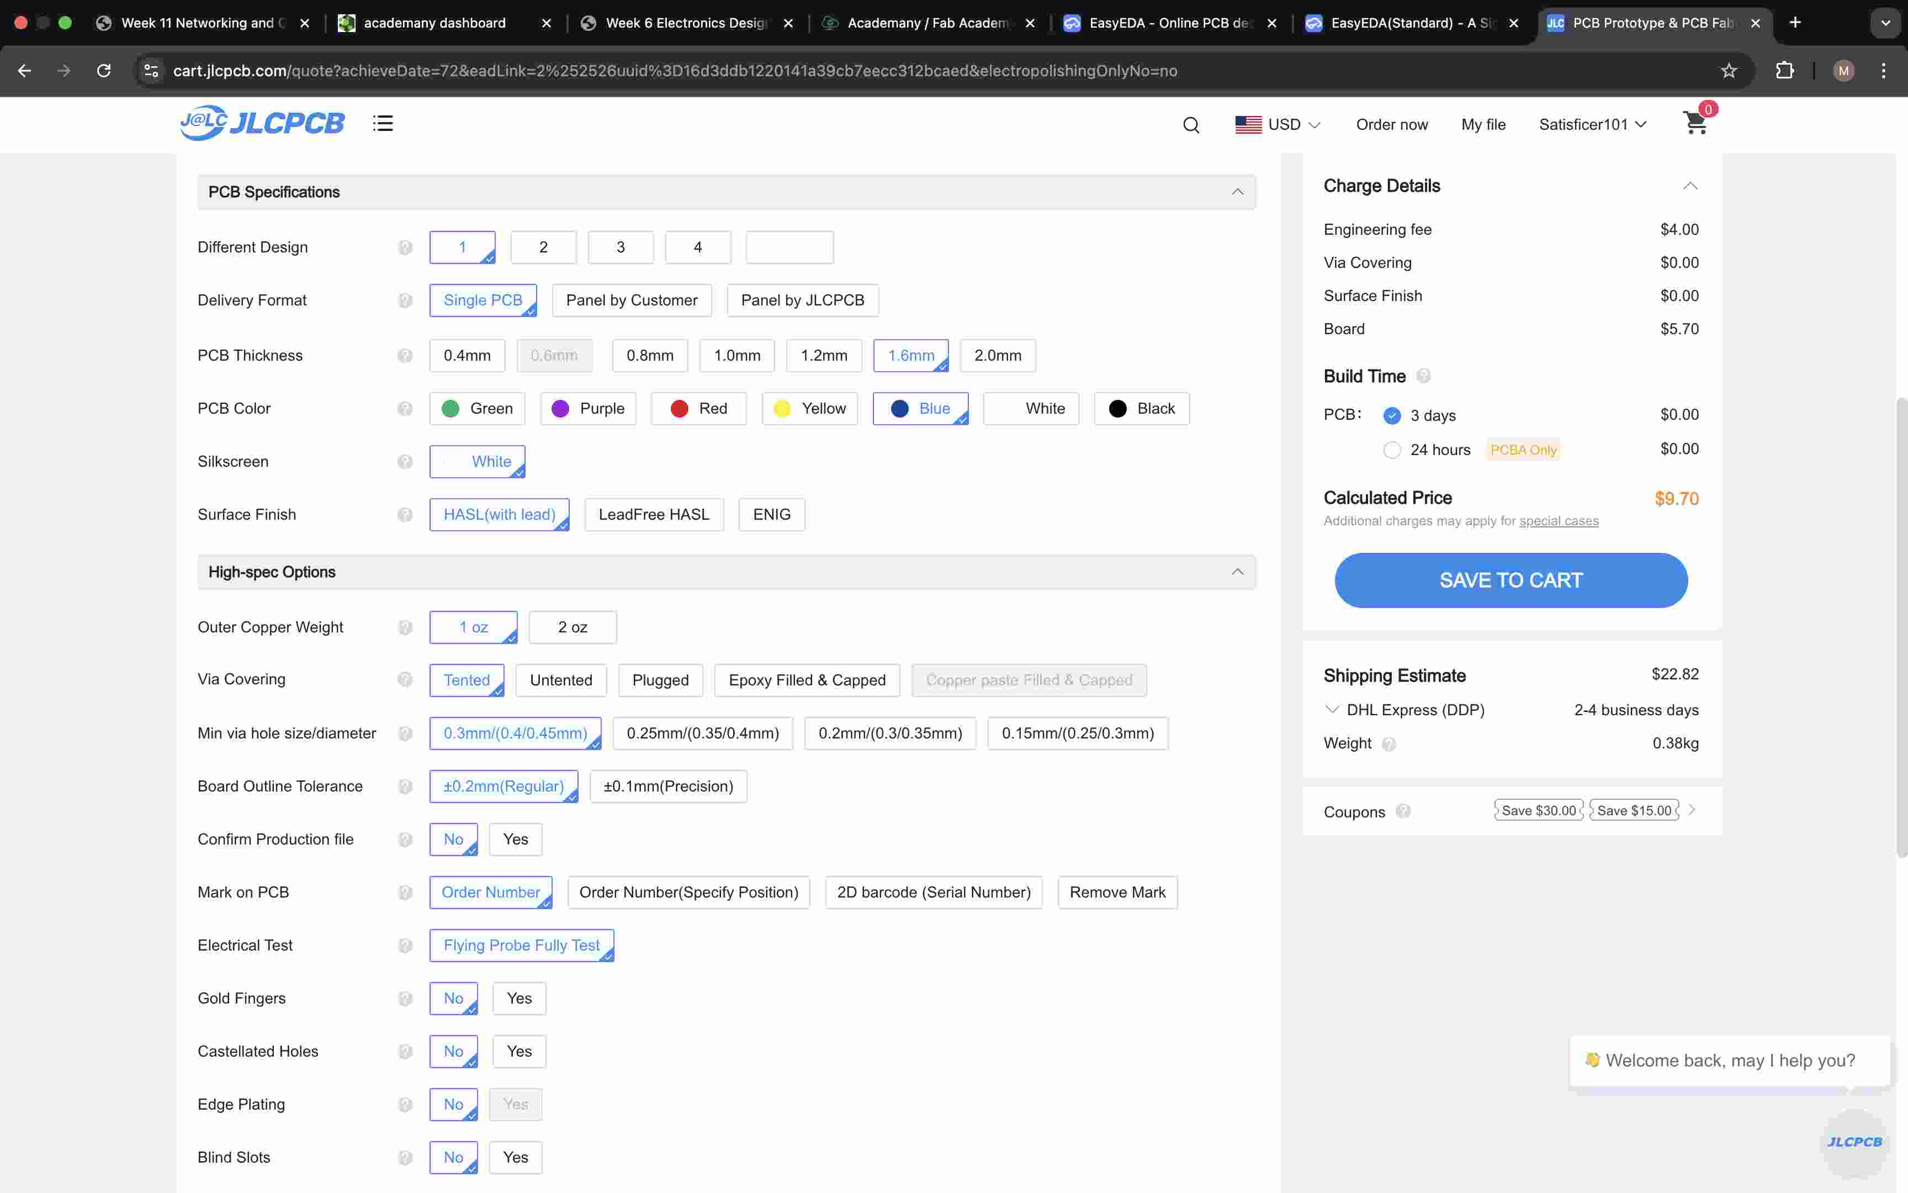Image resolution: width=1908 pixels, height=1193 pixels.
Task: Pick Black PCB color
Action: coord(1142,409)
